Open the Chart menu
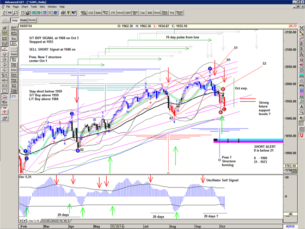The image size is (305, 229). (25, 7)
